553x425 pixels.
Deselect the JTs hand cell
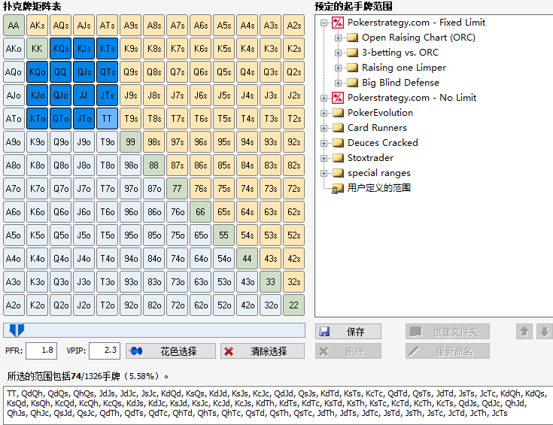pyautogui.click(x=107, y=96)
